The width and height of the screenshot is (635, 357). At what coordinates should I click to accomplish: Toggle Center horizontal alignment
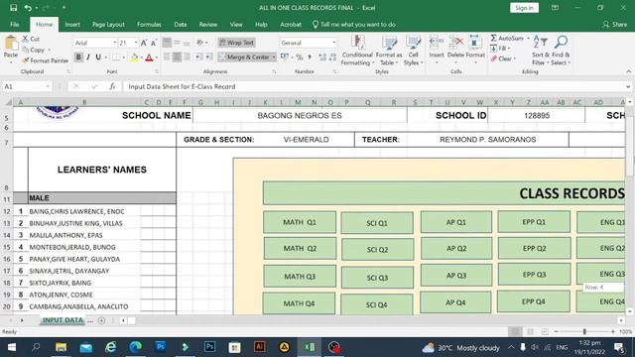click(177, 58)
